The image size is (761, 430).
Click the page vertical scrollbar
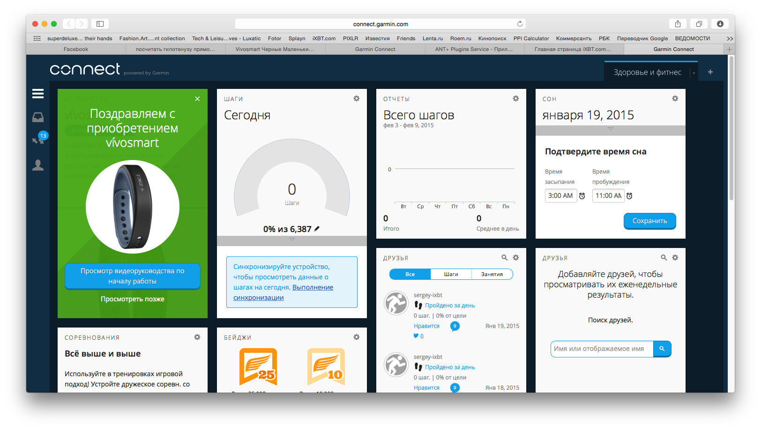[x=731, y=129]
